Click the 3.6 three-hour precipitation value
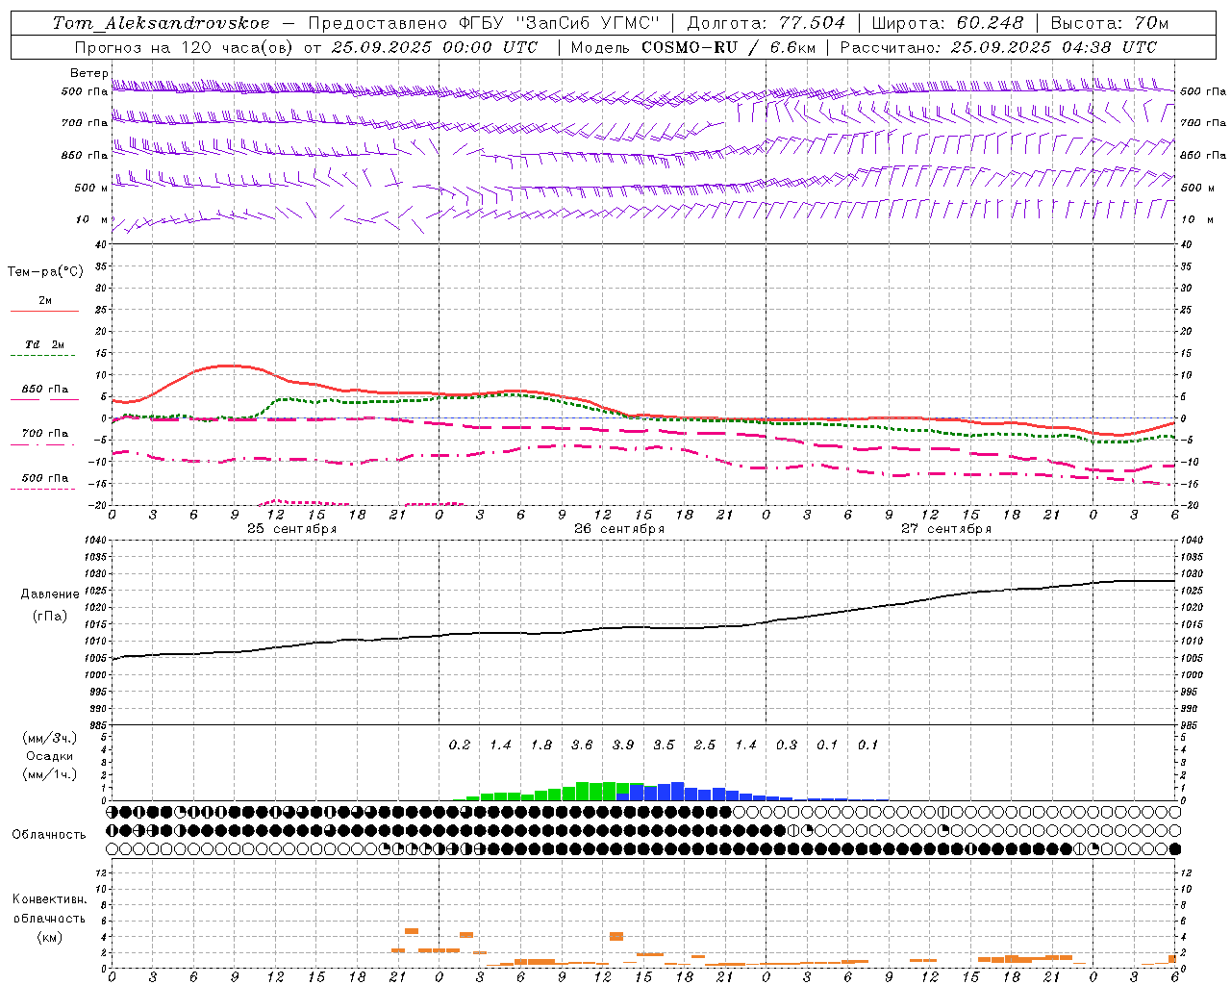This screenshot has width=1231, height=985. 582,745
